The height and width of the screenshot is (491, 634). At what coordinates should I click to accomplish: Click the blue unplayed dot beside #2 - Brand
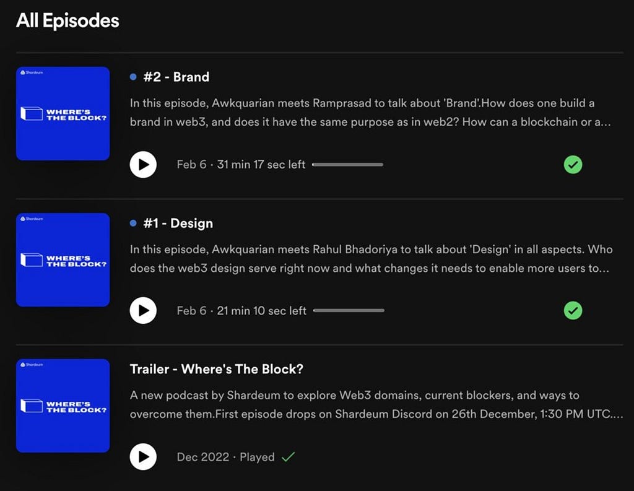(133, 77)
